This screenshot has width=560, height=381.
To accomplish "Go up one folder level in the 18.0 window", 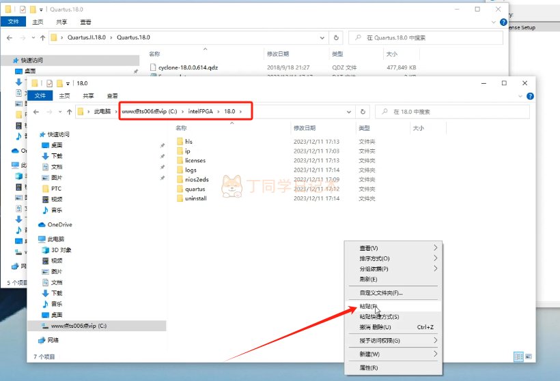I will [68, 111].
